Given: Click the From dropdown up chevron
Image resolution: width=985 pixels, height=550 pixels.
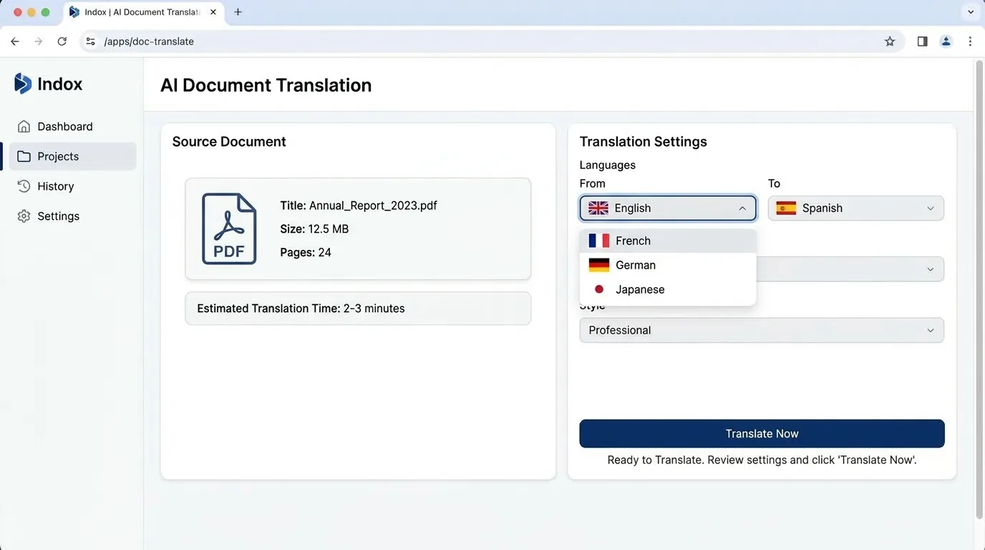Looking at the screenshot, I should click(x=742, y=208).
